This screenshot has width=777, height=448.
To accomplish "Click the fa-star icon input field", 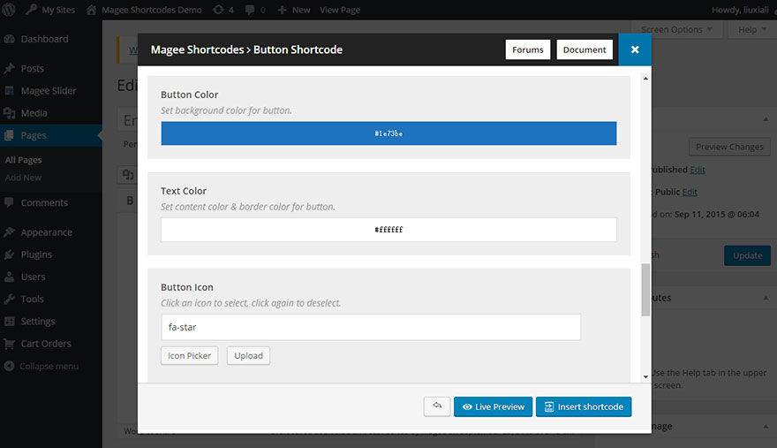I will coord(371,327).
